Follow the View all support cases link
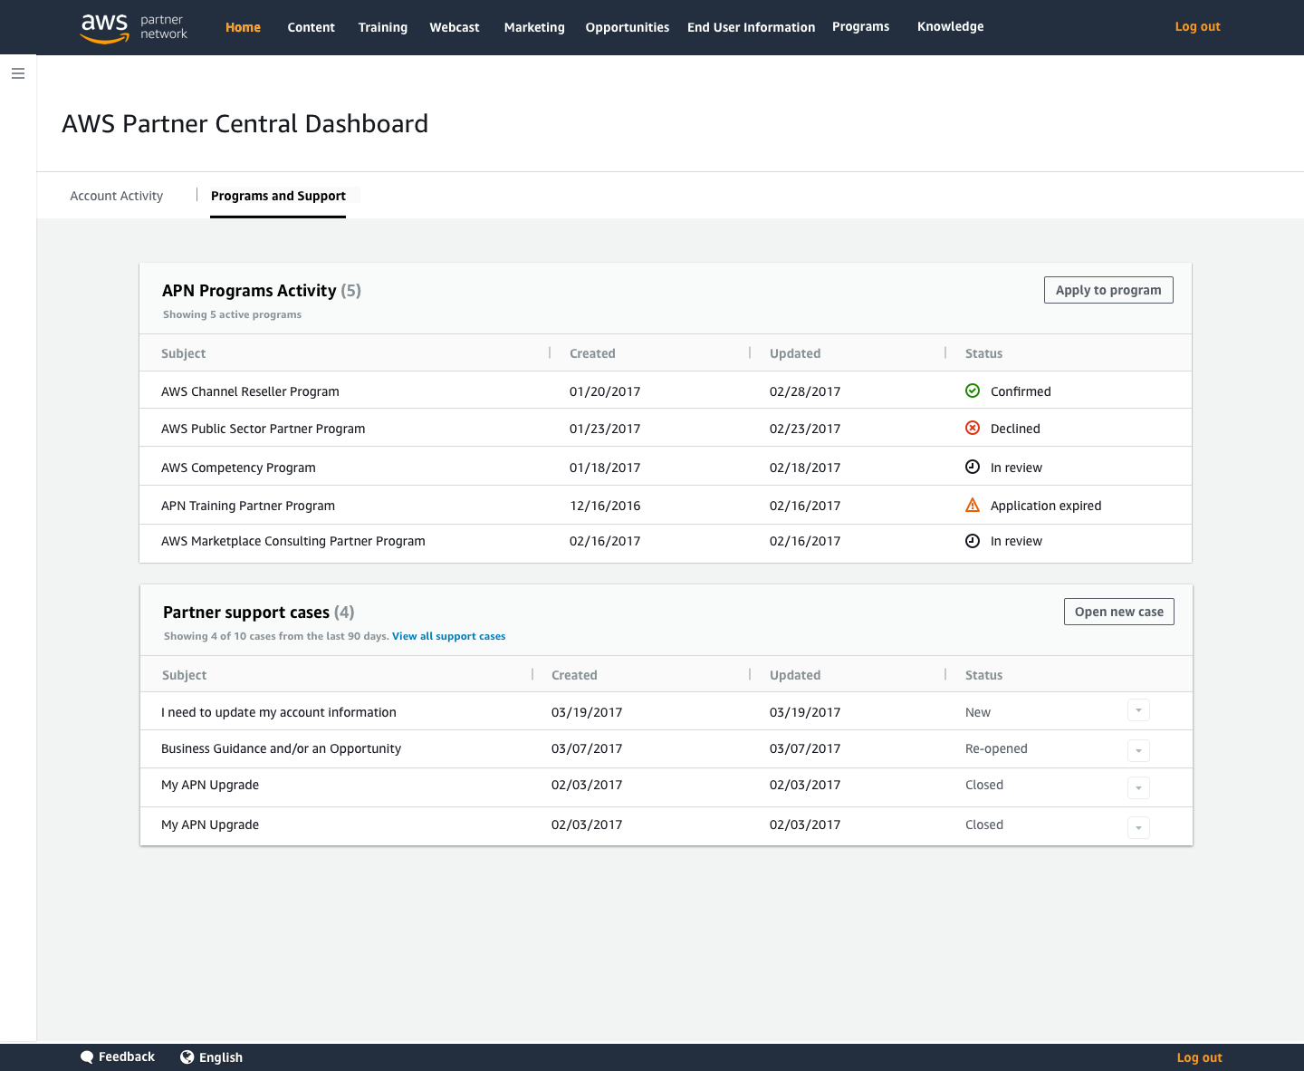This screenshot has width=1304, height=1071. point(449,636)
